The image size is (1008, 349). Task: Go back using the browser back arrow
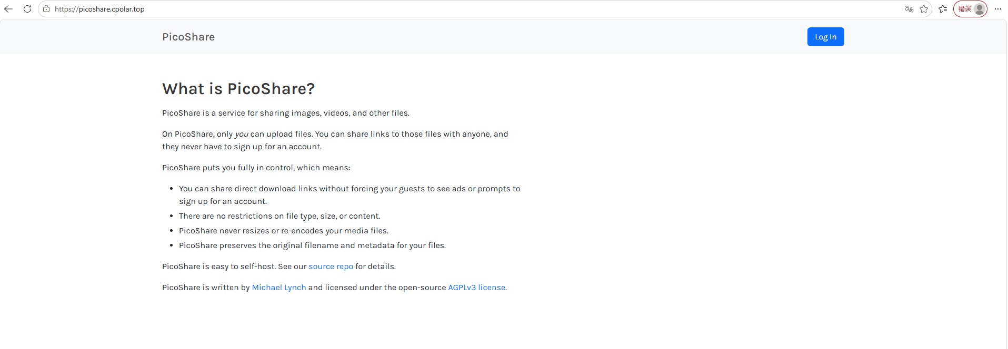[x=8, y=9]
